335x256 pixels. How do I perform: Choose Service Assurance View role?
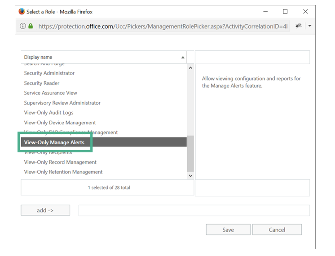point(51,93)
